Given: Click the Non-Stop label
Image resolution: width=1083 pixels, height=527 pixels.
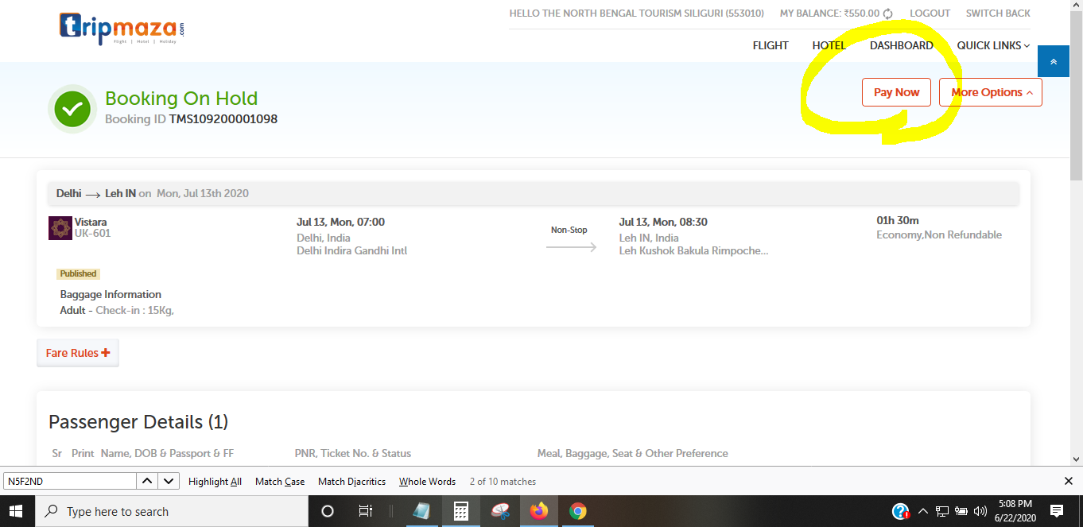Looking at the screenshot, I should point(569,230).
